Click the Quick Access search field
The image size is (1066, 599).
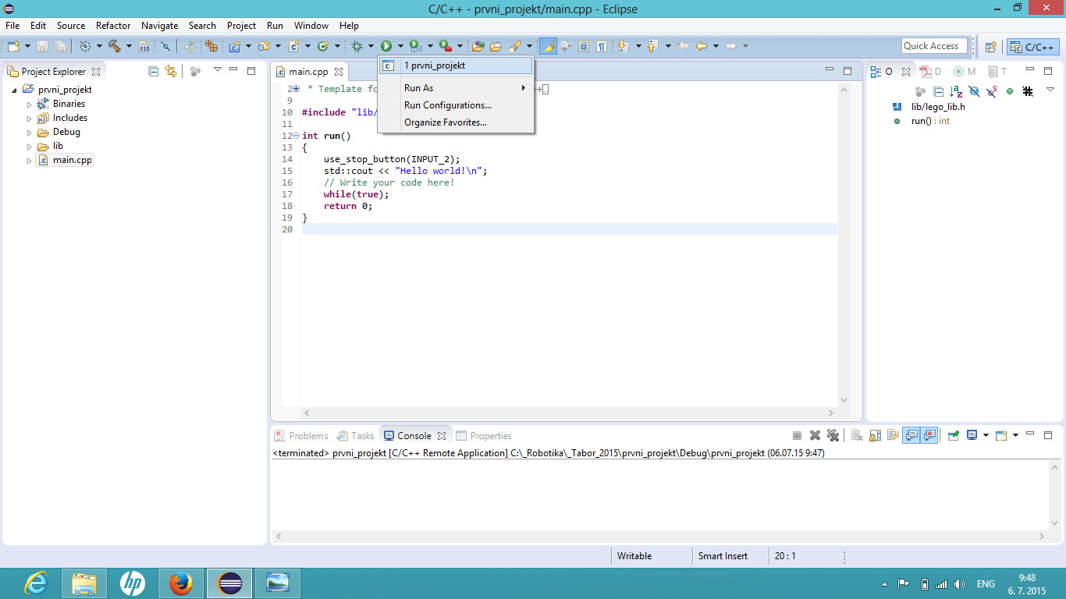coord(934,46)
